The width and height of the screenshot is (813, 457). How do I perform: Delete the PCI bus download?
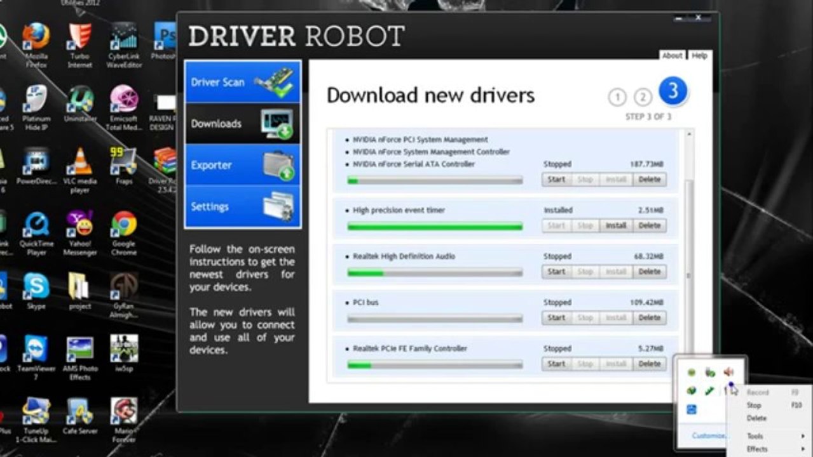pos(649,317)
